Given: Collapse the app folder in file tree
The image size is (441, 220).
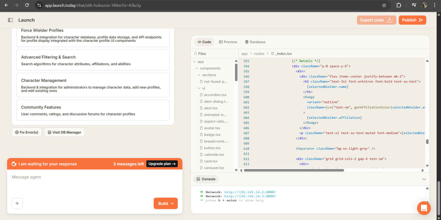Looking at the screenshot, I should pyautogui.click(x=195, y=62).
